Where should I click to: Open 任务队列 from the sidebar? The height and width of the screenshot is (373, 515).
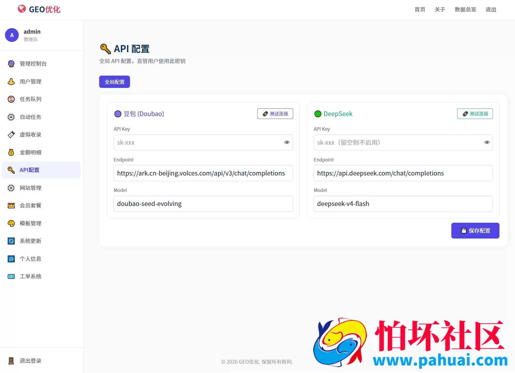pos(41,99)
